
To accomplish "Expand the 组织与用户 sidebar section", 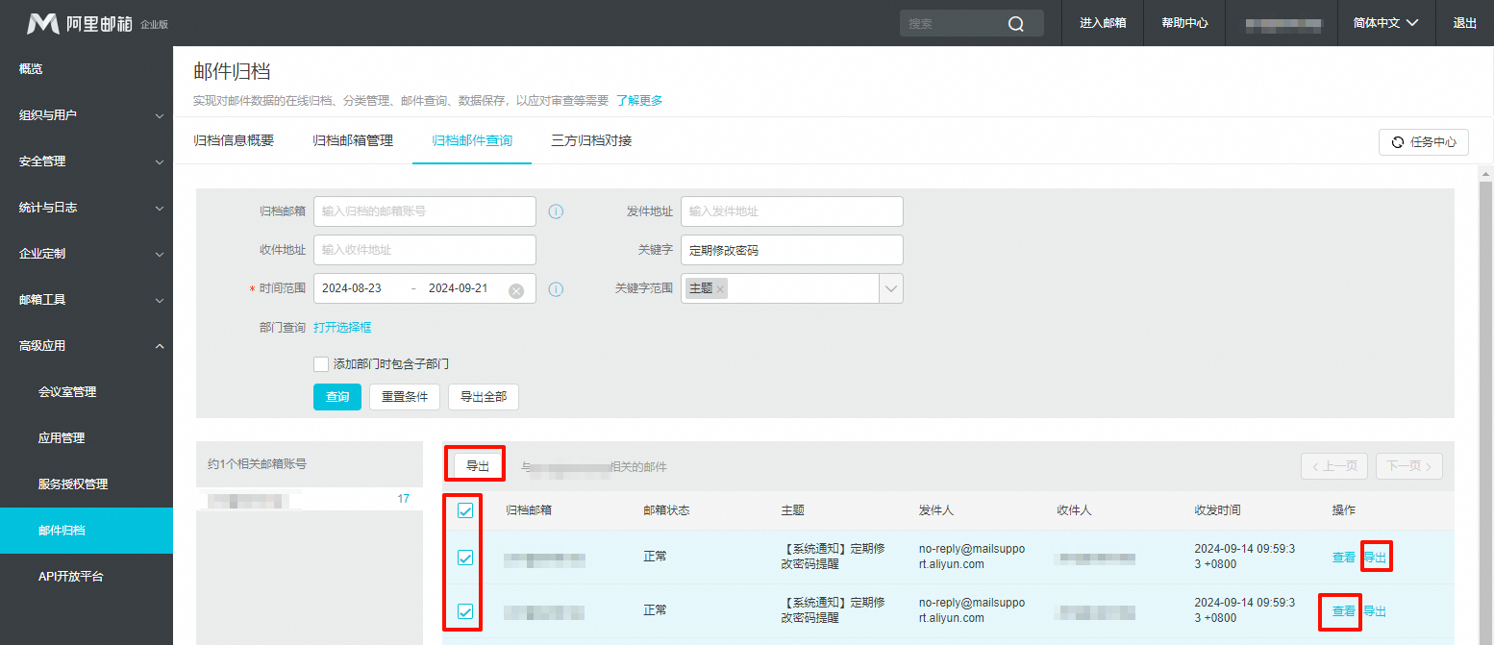I will [87, 114].
